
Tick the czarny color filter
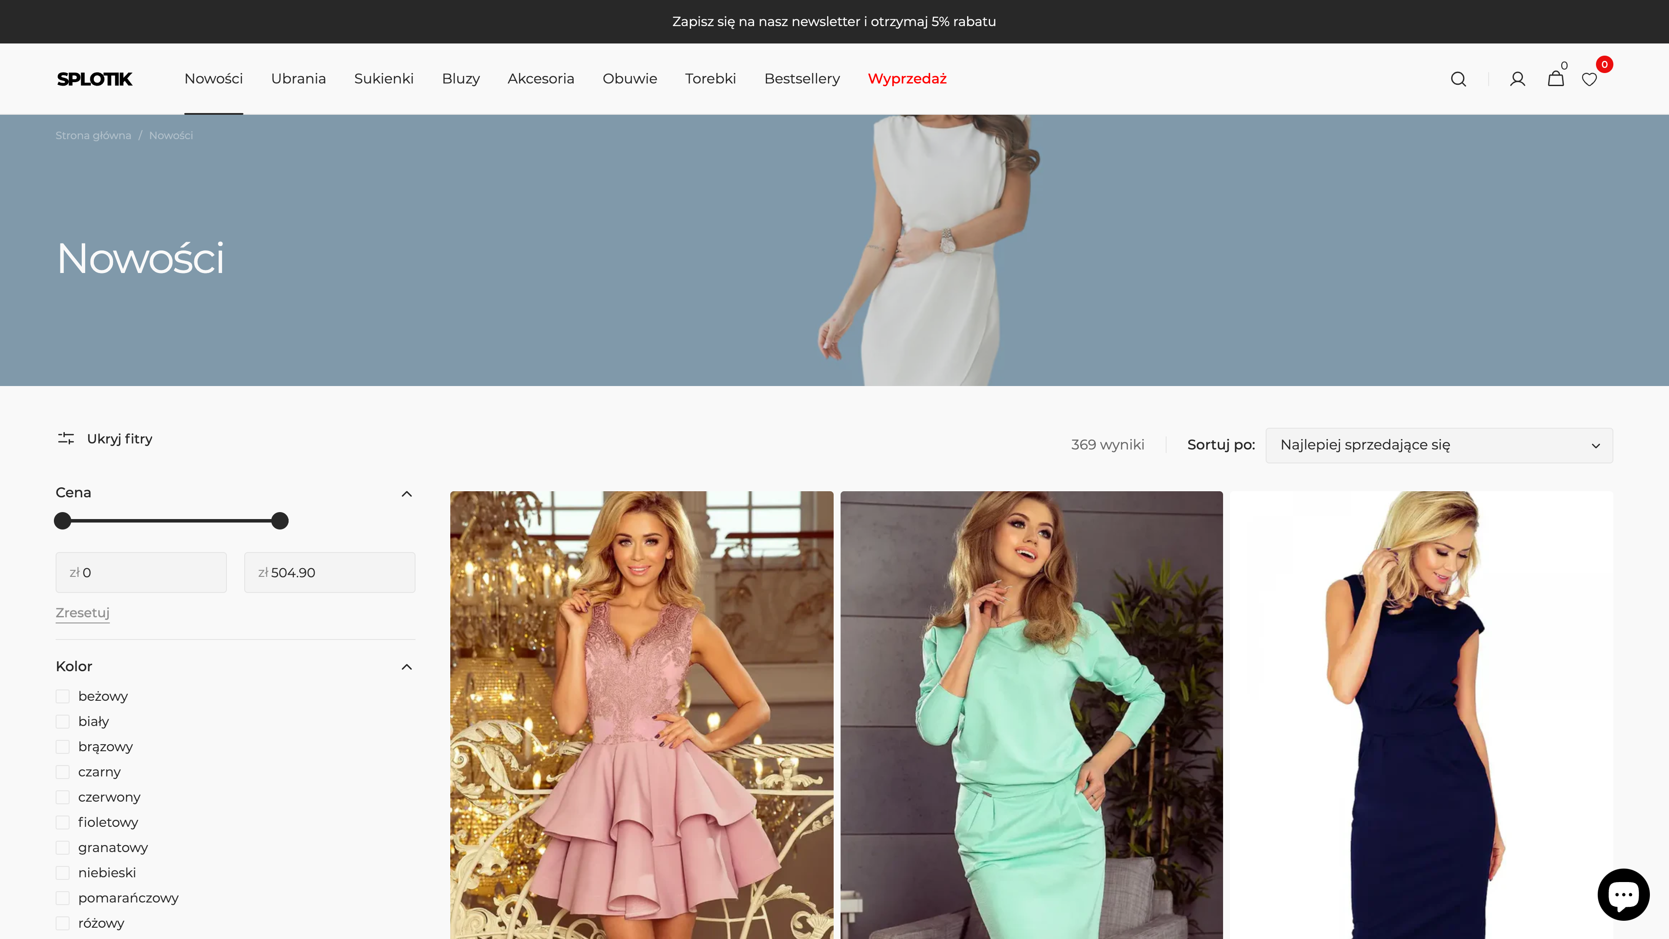click(63, 772)
